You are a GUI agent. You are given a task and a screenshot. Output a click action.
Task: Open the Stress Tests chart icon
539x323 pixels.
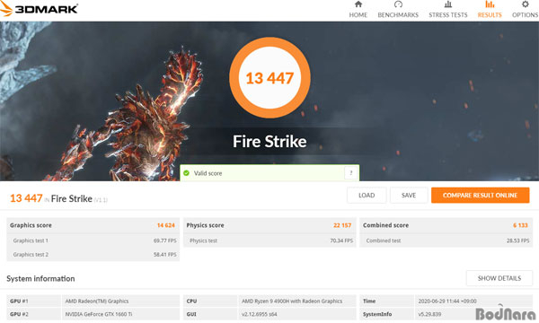(448, 4)
